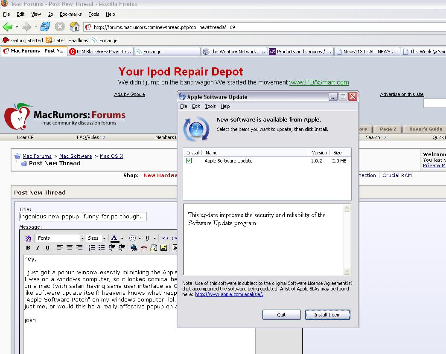Screen dimensions: 446x354
Task: Undo the last edit in message editor
Action: tap(165, 238)
